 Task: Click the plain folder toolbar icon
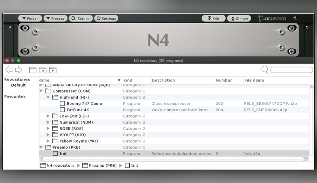pos(33,70)
